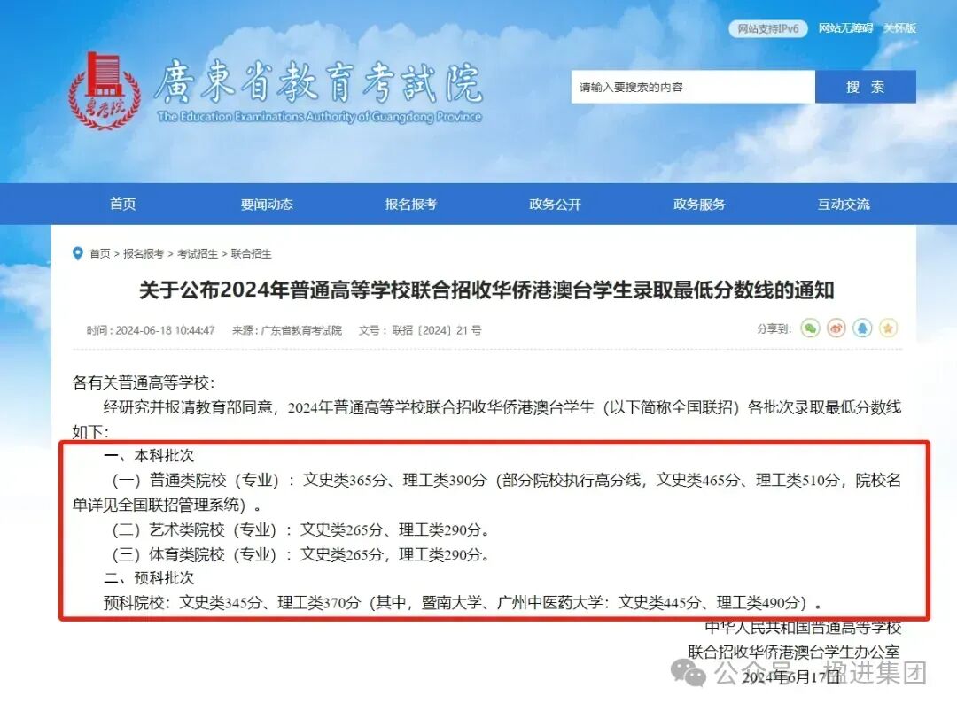The height and width of the screenshot is (711, 957).
Task: Open the 要闻动态 navigation tab
Action: [x=267, y=205]
